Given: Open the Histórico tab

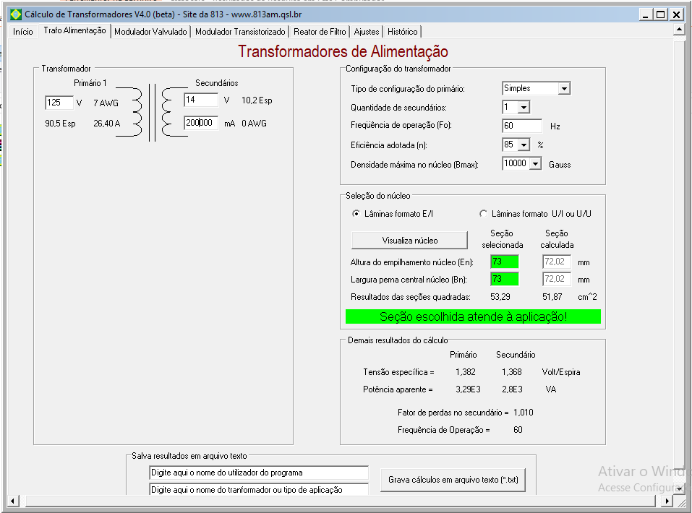Looking at the screenshot, I should coord(402,32).
